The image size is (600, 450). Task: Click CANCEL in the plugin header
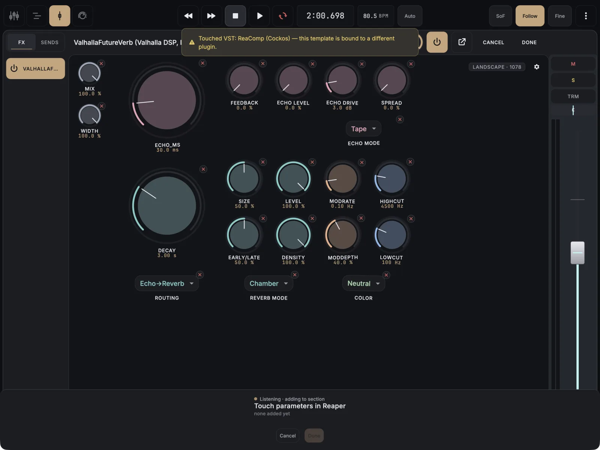(x=493, y=42)
